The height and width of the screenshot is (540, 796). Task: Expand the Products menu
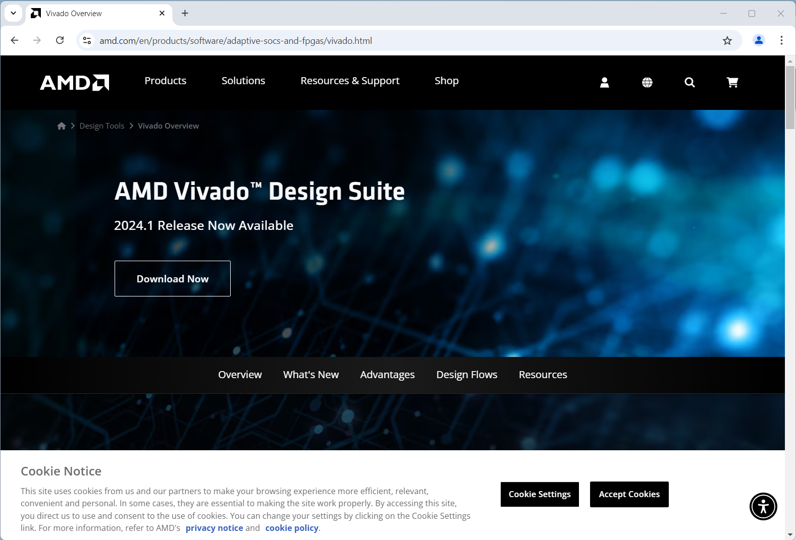pos(165,81)
